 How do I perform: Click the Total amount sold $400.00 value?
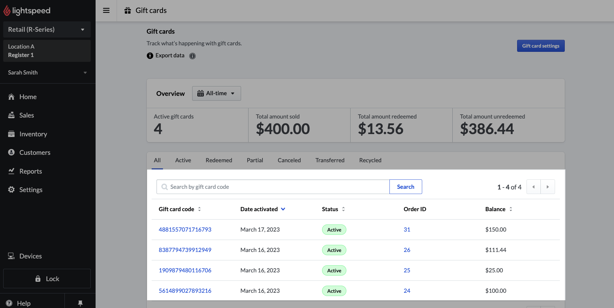point(283,129)
